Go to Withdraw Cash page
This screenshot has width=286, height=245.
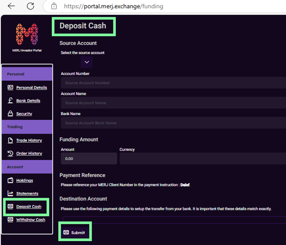coord(31,219)
